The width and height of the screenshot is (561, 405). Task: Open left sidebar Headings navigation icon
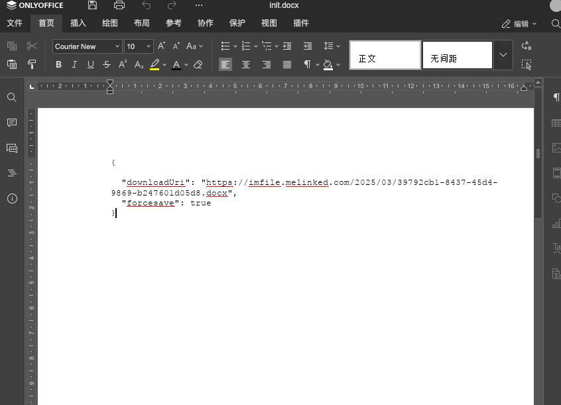click(12, 173)
